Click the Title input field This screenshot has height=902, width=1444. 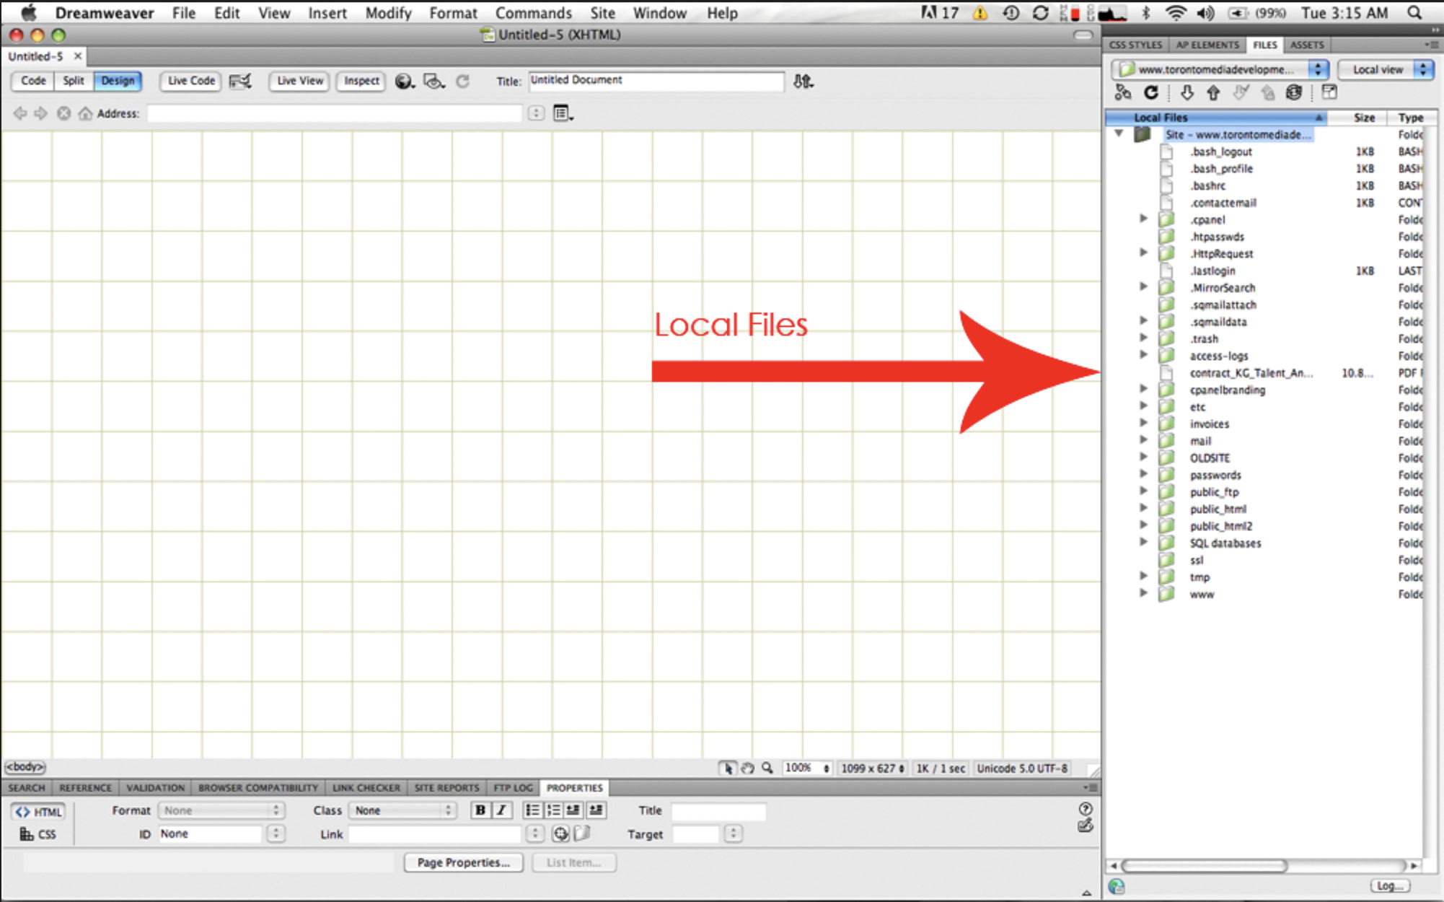[655, 81]
